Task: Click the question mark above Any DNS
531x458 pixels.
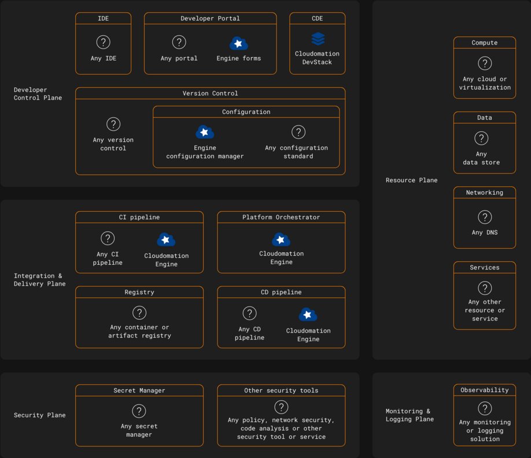Action: pyautogui.click(x=485, y=217)
